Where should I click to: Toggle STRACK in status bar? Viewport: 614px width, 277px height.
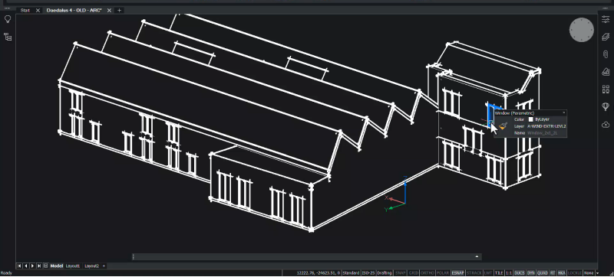click(x=474, y=273)
